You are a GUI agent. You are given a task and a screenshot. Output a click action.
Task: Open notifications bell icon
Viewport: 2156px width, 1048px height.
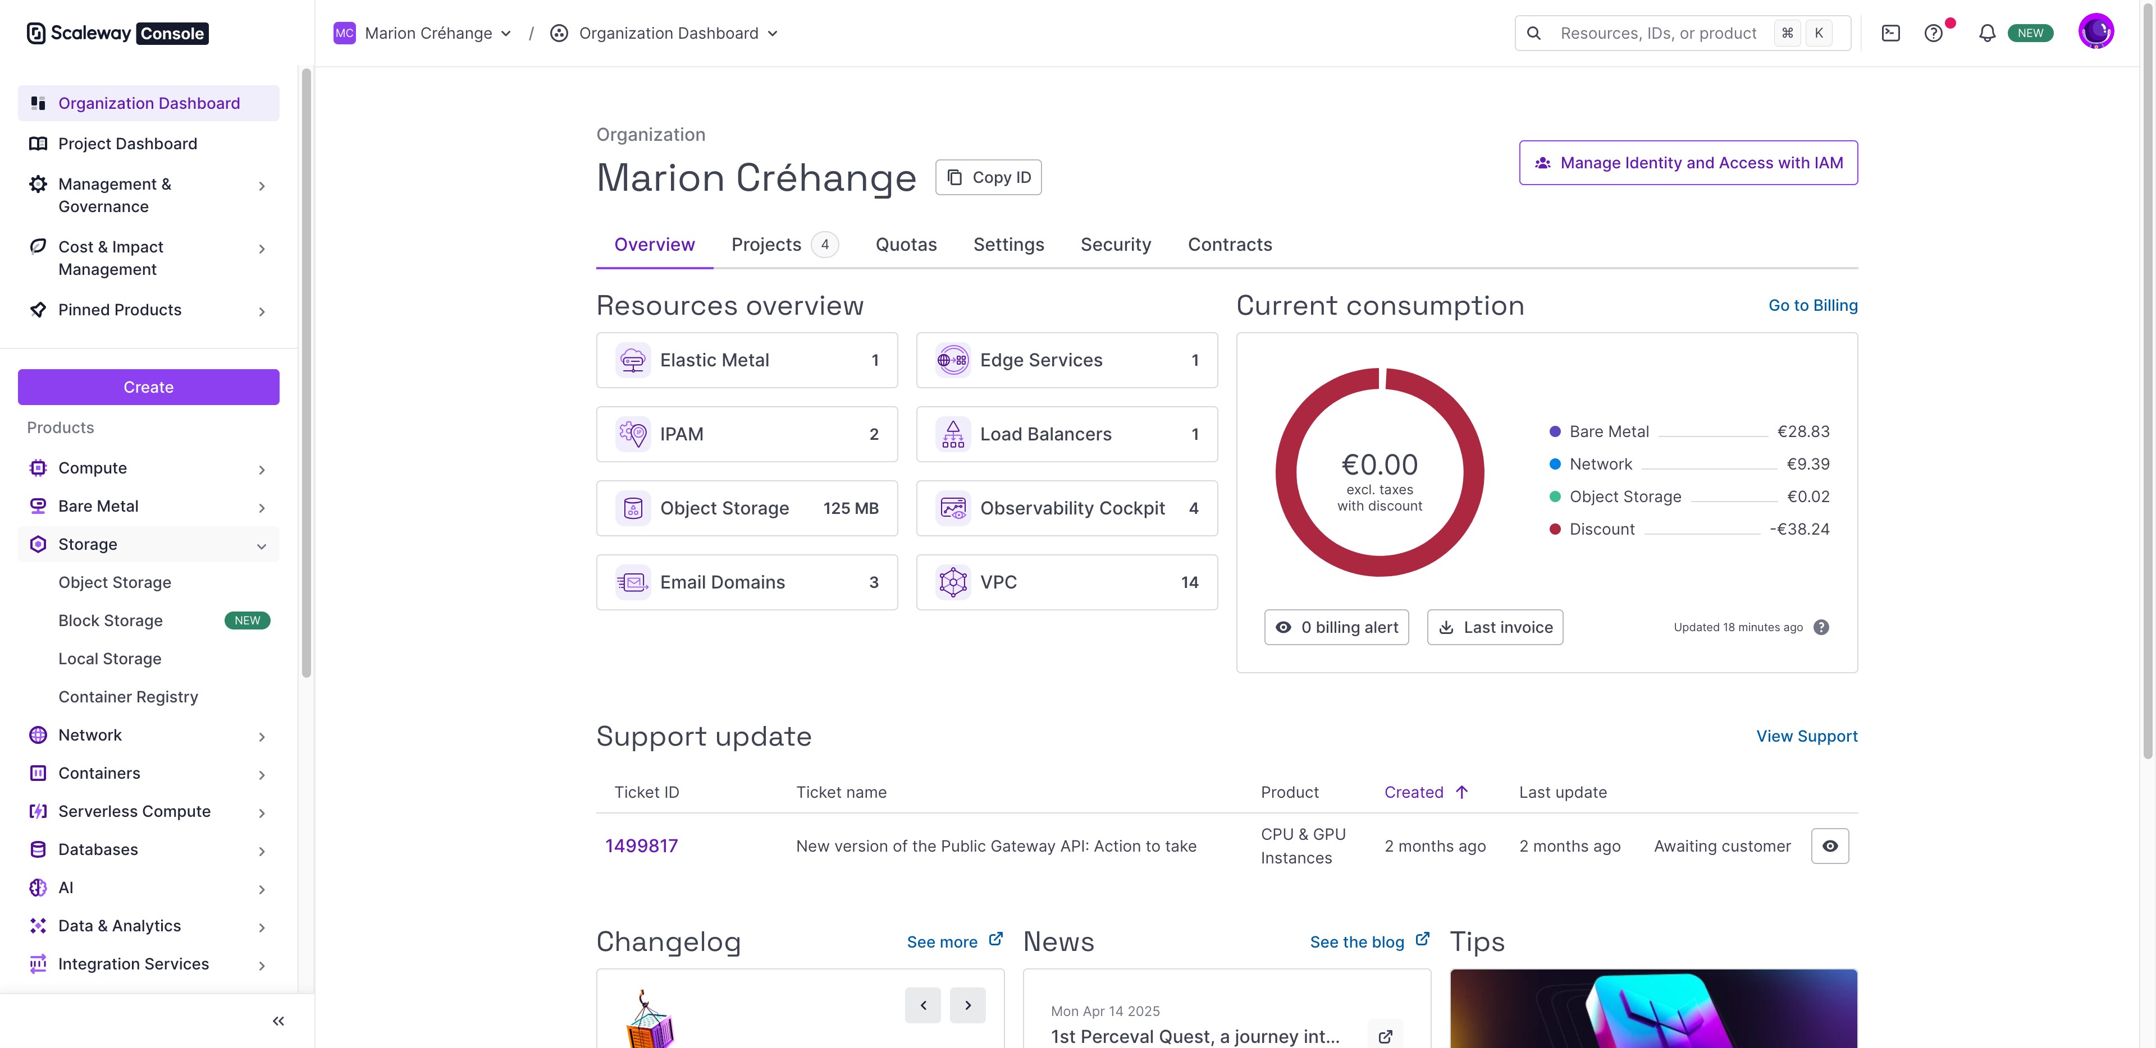[x=1987, y=34]
